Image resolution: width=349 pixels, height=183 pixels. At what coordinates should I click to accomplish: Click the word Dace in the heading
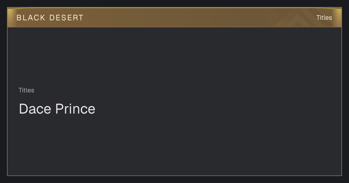pos(35,109)
